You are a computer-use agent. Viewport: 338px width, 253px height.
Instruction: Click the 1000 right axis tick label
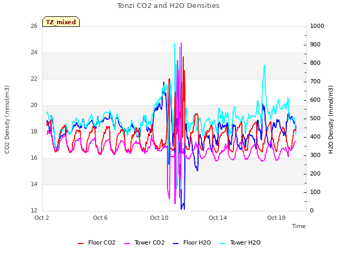(x=317, y=26)
